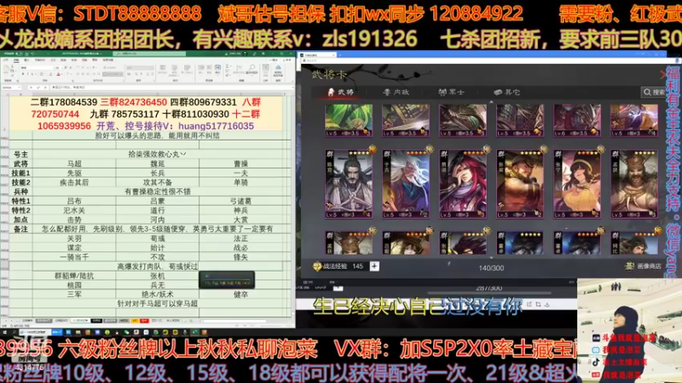Select the red-colored sheet tab

(144, 321)
